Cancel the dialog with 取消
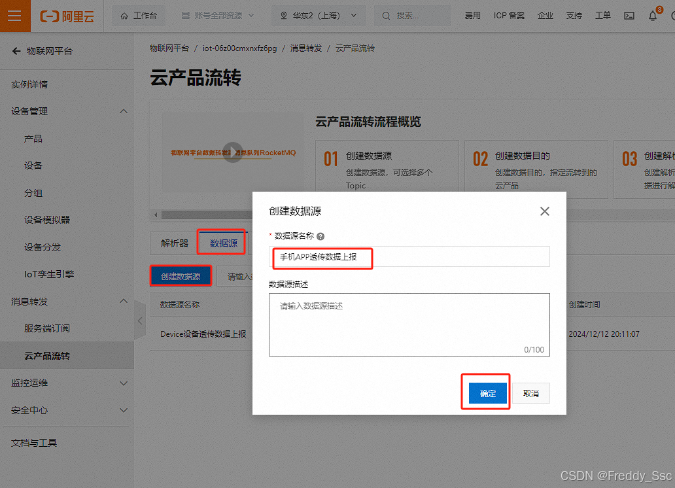Viewport: 675px width, 488px height. [531, 393]
